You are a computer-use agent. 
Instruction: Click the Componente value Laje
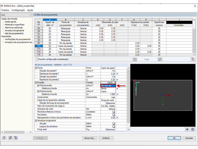(108, 97)
